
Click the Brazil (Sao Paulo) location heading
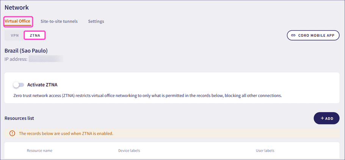click(x=26, y=50)
